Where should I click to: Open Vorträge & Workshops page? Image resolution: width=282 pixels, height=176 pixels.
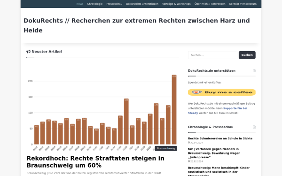click(x=176, y=4)
